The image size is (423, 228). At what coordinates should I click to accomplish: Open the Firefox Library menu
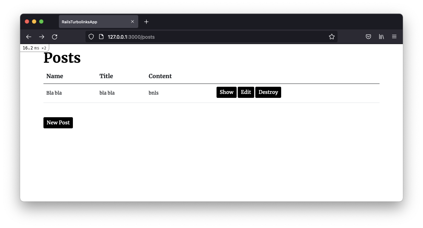tap(381, 37)
